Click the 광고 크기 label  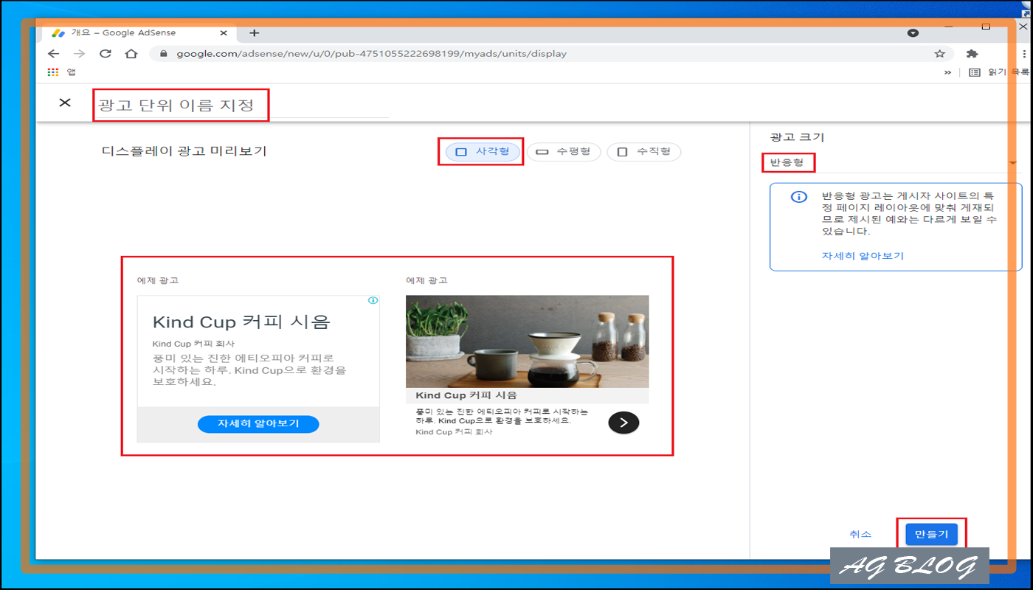797,137
